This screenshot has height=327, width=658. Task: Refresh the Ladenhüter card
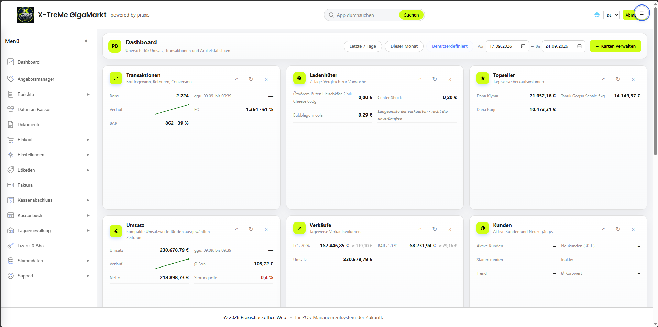435,79
